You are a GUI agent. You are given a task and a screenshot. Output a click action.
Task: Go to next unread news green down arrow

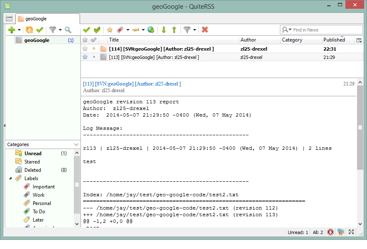pos(164,30)
